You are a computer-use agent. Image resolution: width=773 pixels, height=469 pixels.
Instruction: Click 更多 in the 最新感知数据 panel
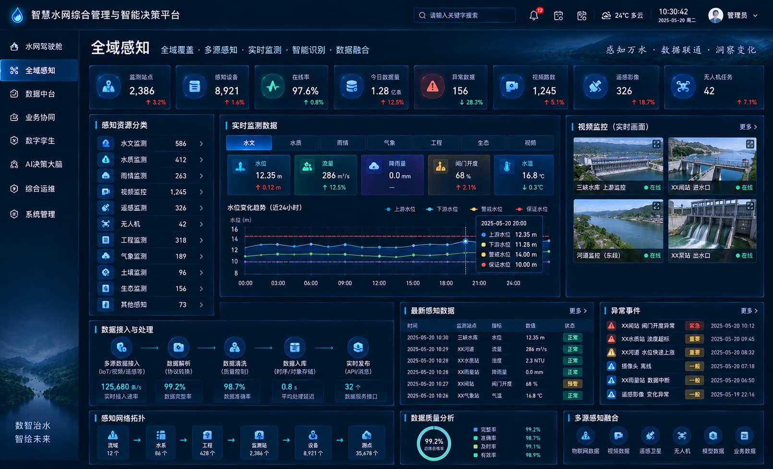click(x=578, y=311)
